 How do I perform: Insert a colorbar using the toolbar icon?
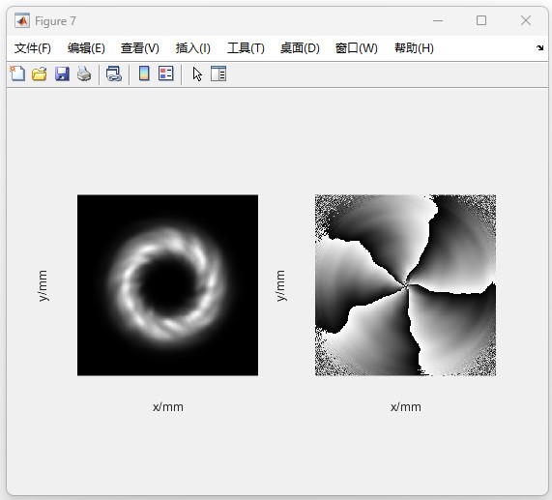click(x=144, y=74)
